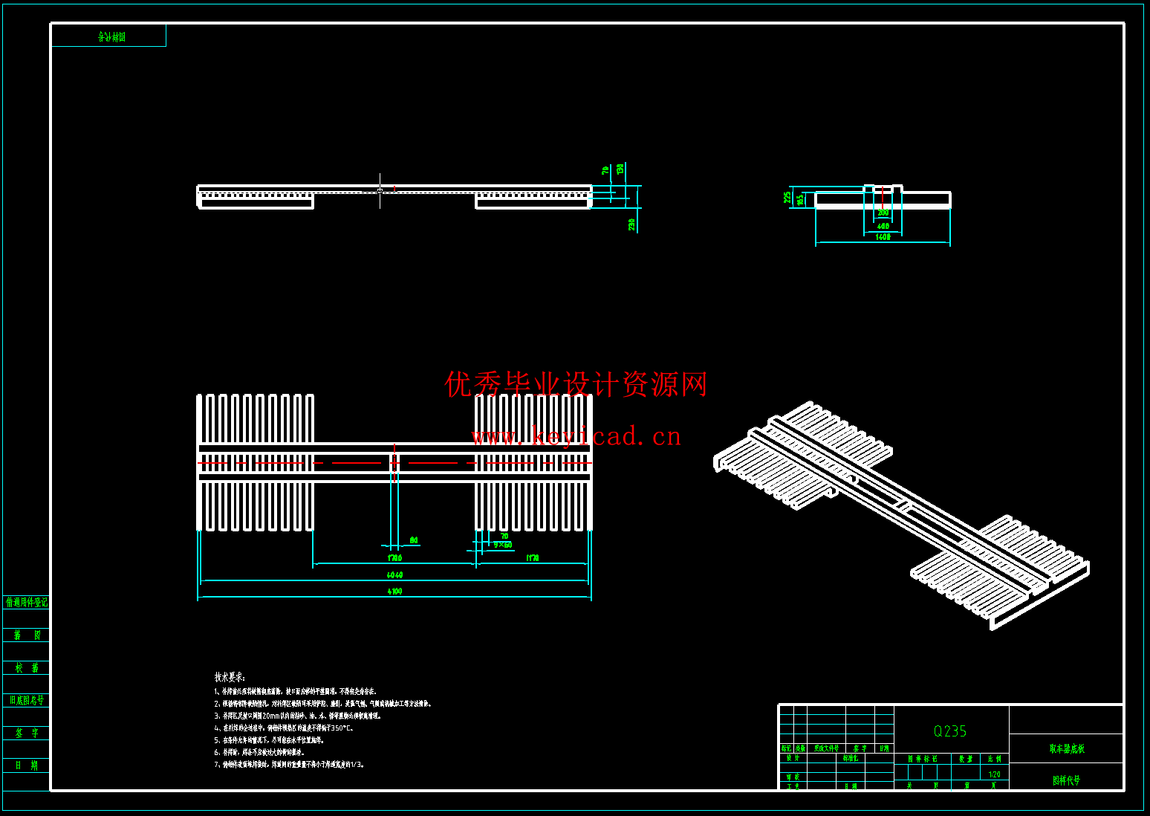Click the red centerline in the plan view
1150x816 pixels.
(x=297, y=462)
